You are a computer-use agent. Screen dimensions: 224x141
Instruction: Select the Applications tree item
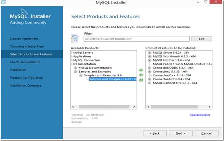pos(82,56)
